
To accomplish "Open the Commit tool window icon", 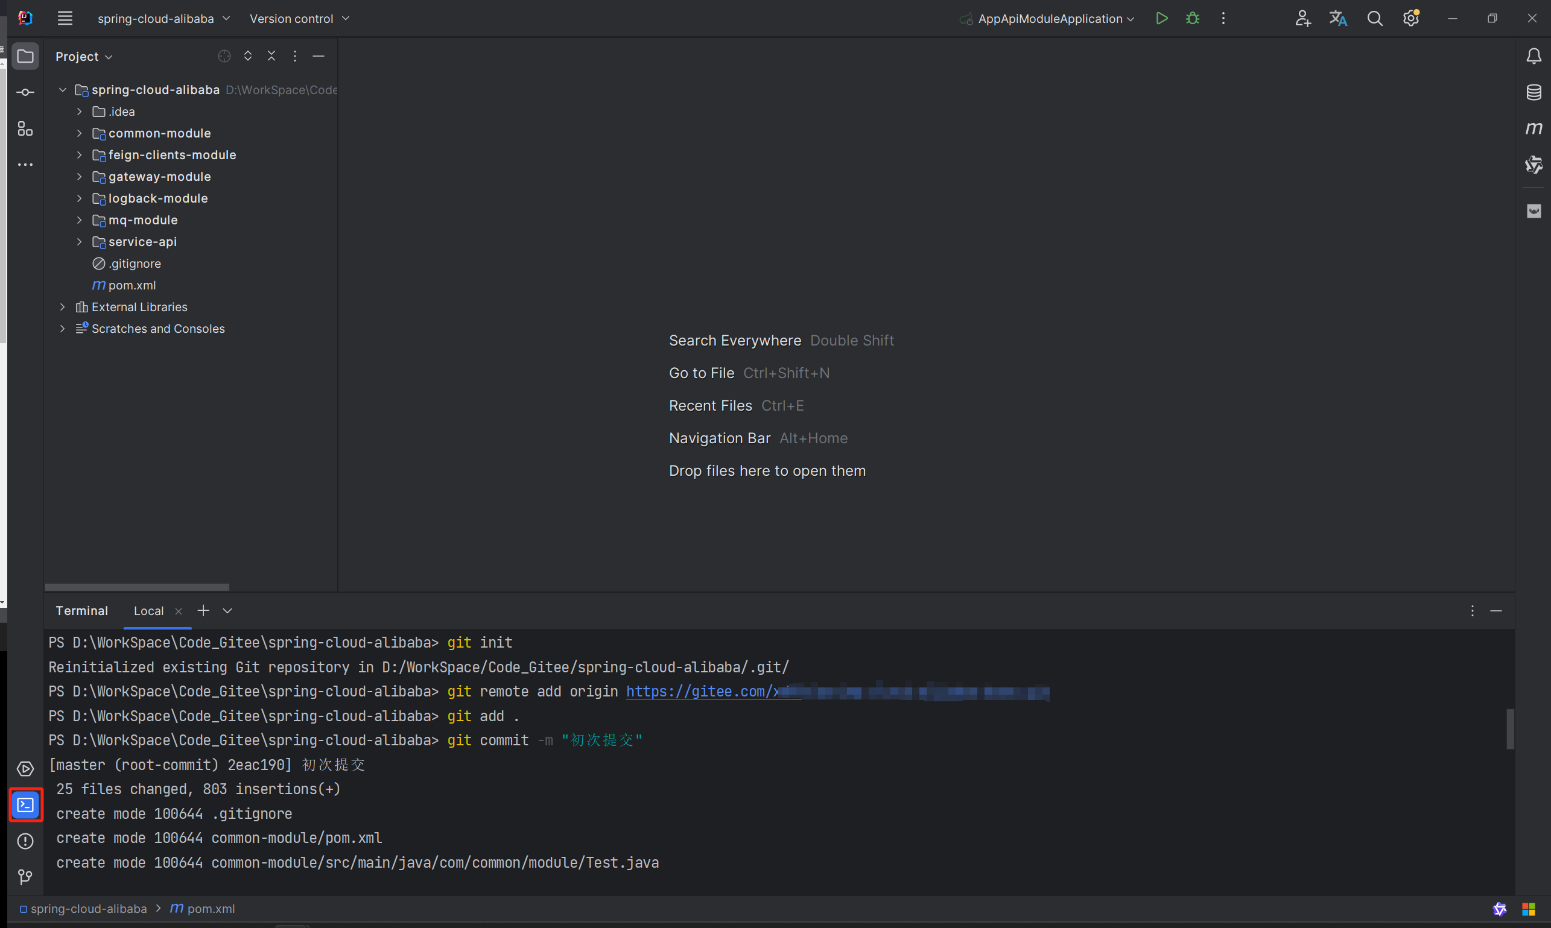I will click(25, 92).
